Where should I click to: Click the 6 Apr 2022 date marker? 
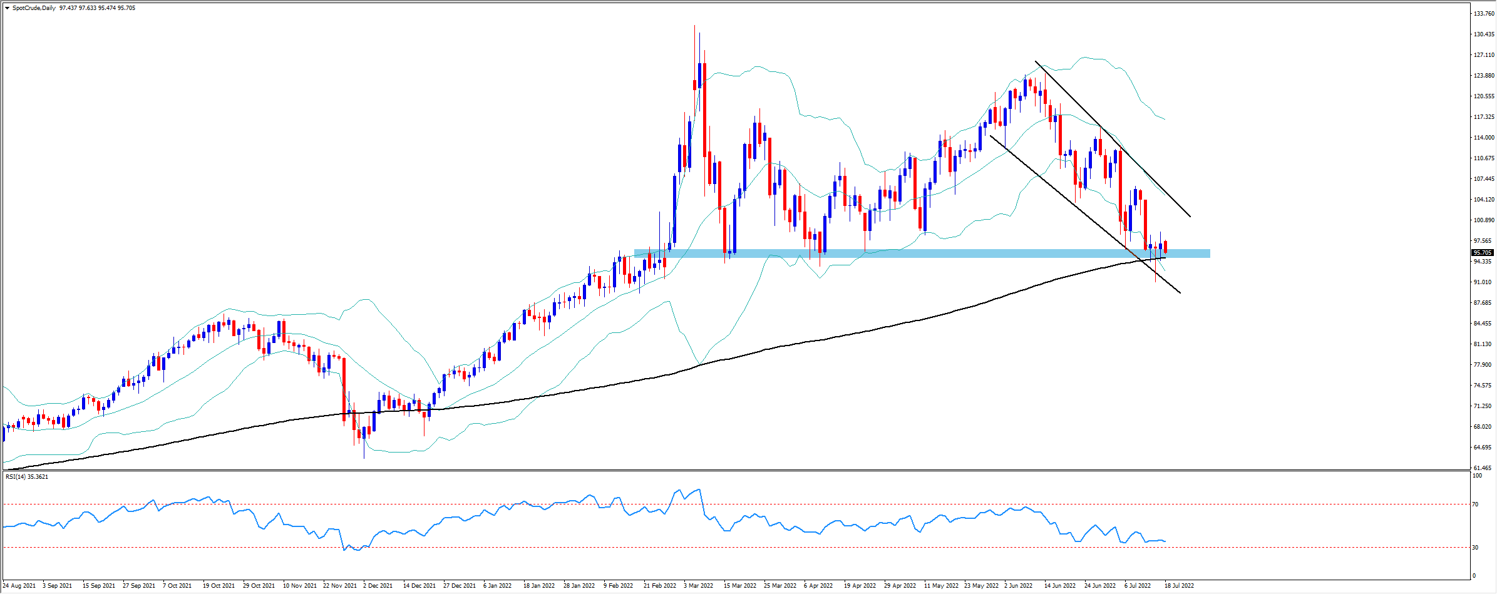pyautogui.click(x=818, y=586)
